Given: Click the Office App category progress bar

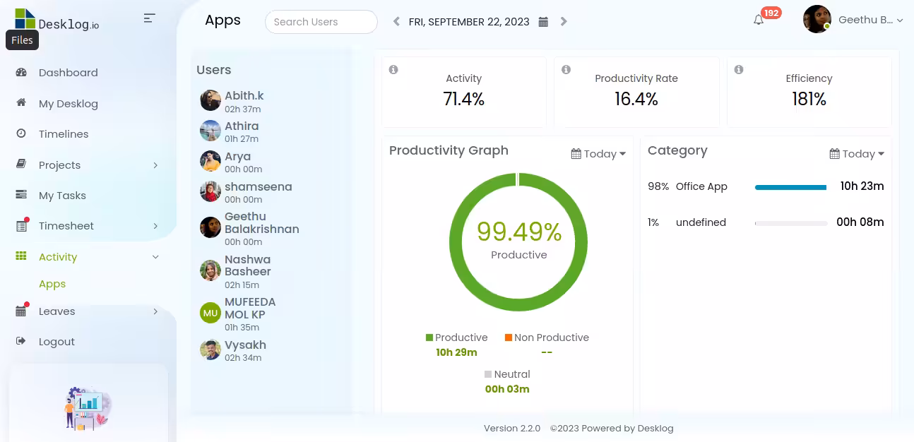Looking at the screenshot, I should (790, 187).
